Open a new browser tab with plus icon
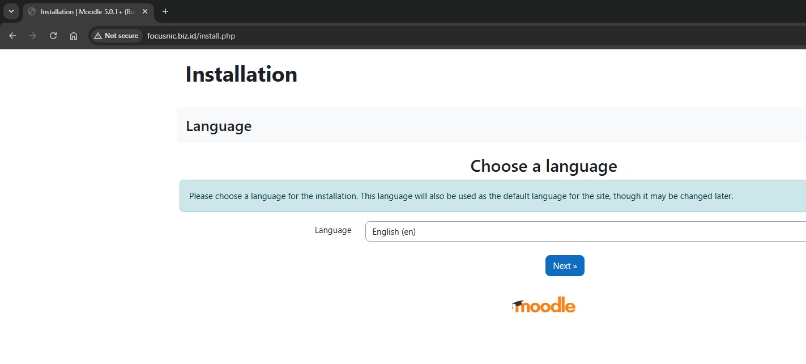The image size is (806, 364). click(x=165, y=11)
